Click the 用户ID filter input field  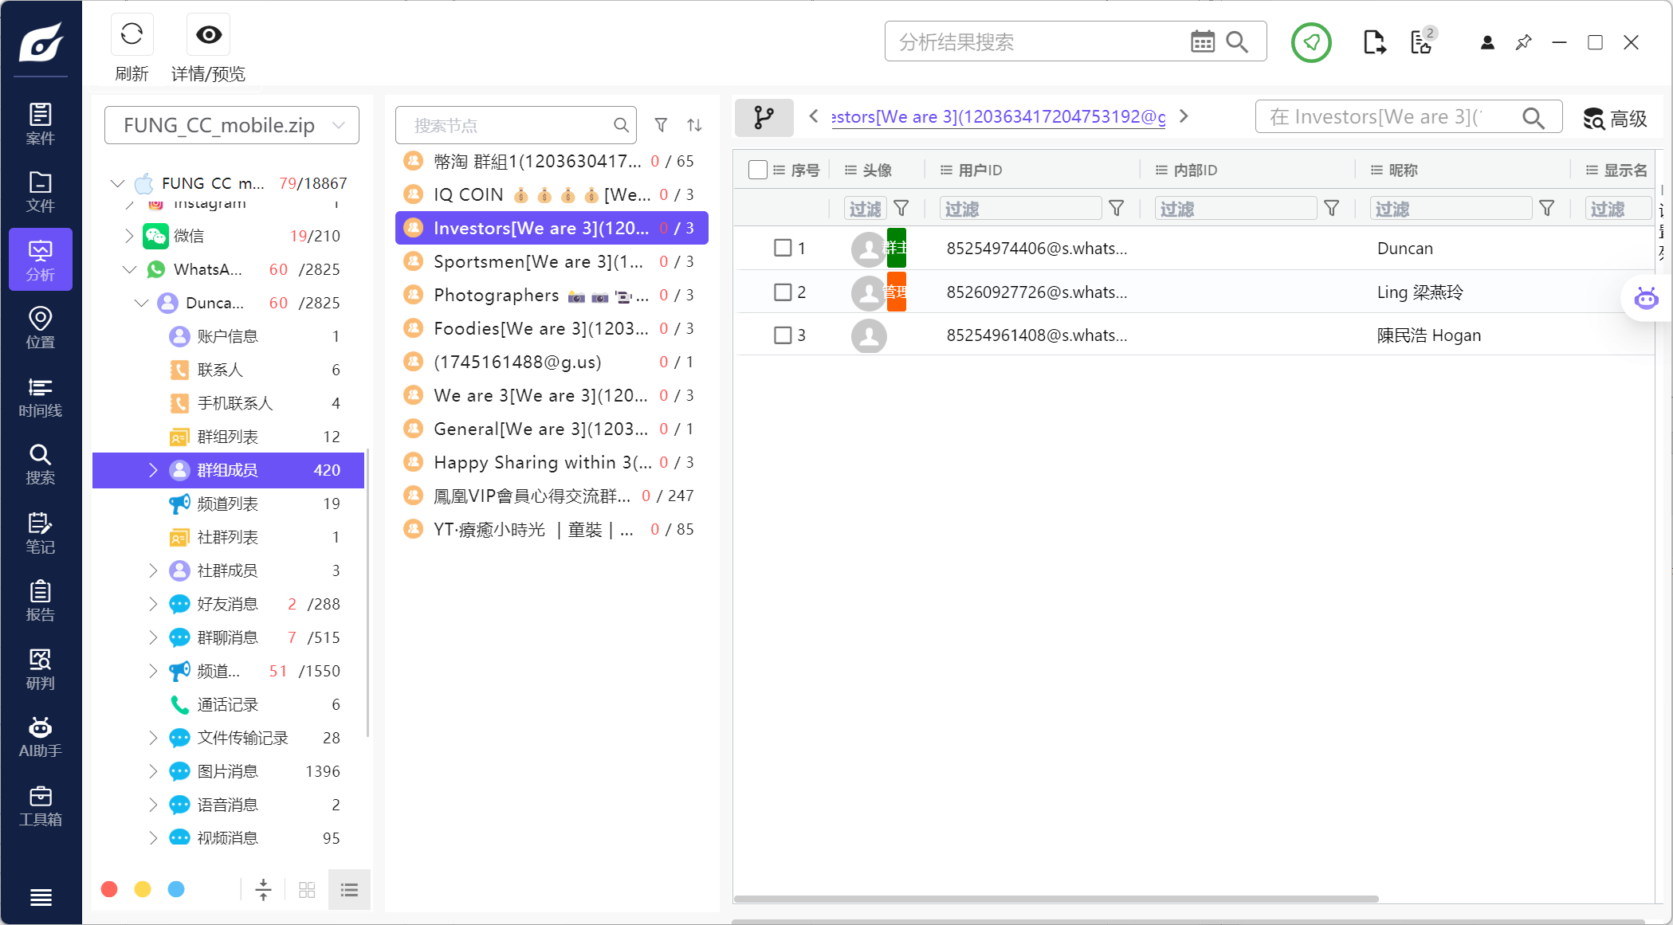(x=1019, y=209)
